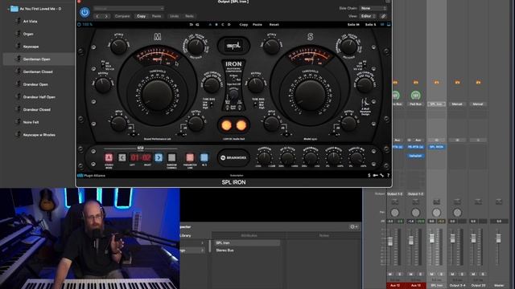Toggle the Parameter Link button
Screen dimensions: 515x289
[x=190, y=157]
